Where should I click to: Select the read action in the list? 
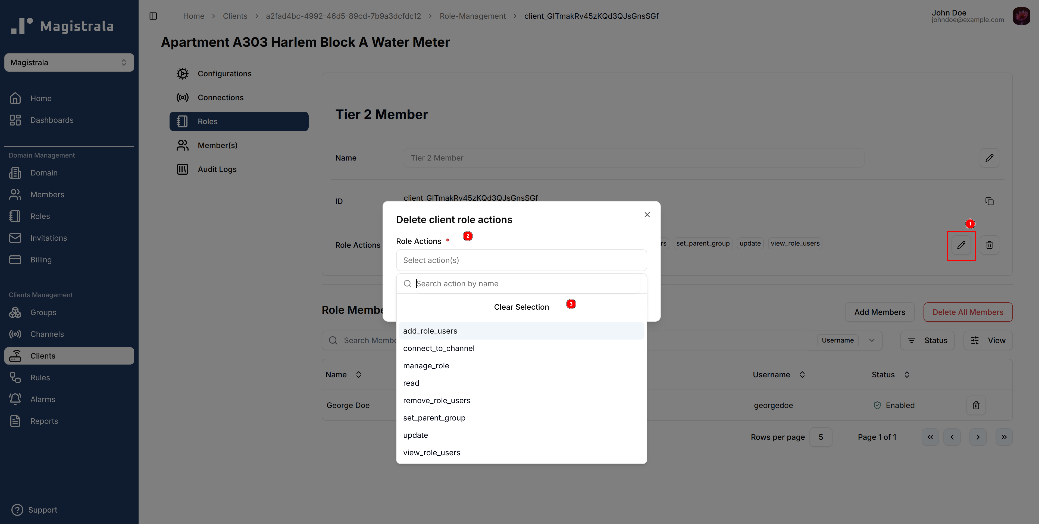tap(411, 383)
